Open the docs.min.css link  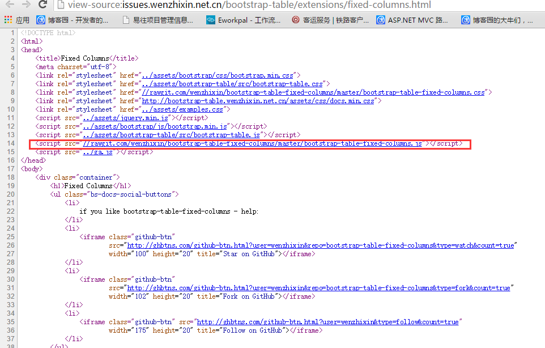pyautogui.click(x=258, y=101)
